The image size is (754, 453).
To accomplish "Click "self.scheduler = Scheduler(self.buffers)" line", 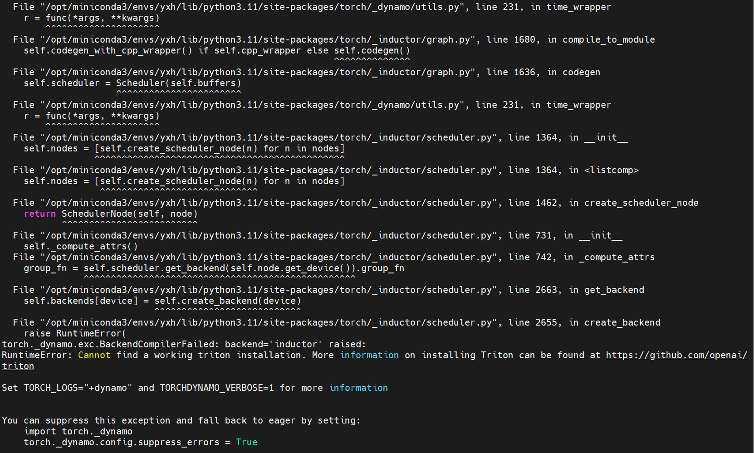I will pos(132,83).
